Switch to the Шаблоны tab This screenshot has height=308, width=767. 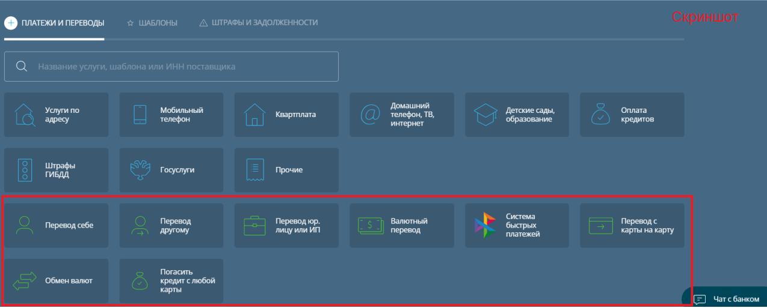pos(152,23)
